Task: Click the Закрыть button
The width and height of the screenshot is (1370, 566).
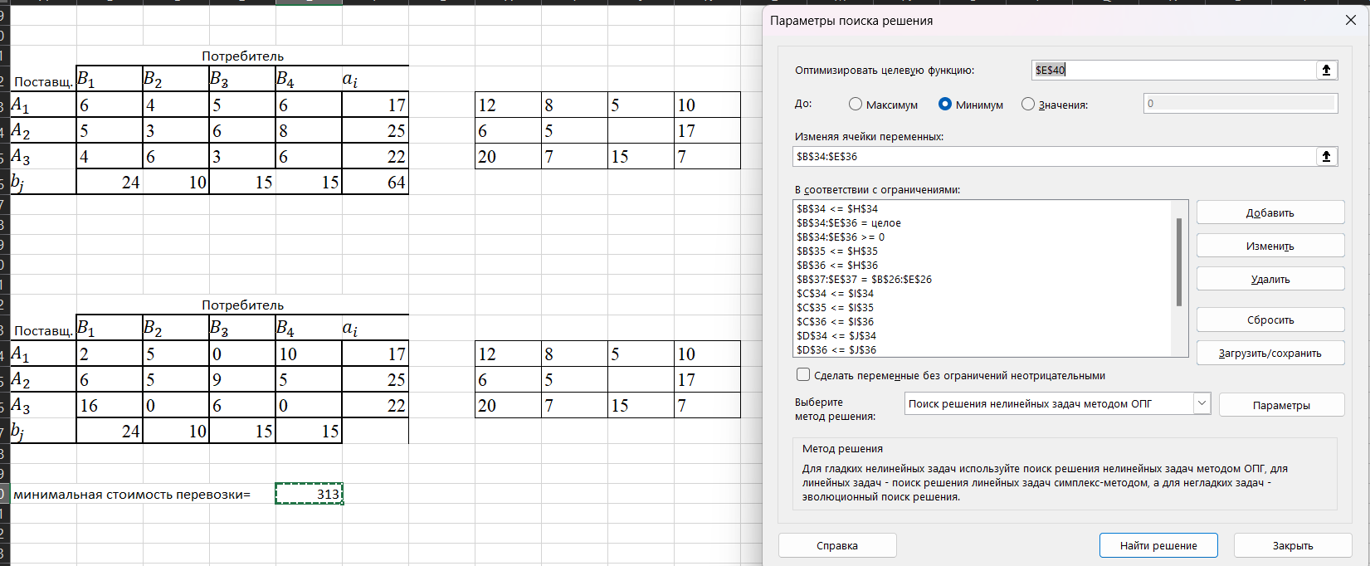Action: [1293, 545]
